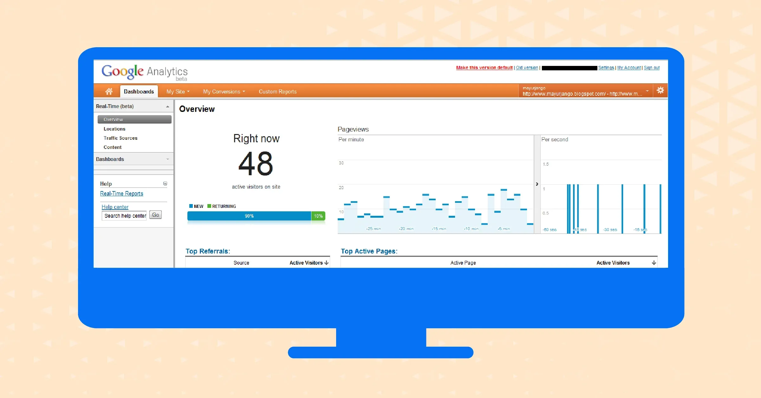Open the Real-Time Reports help link

coord(122,193)
